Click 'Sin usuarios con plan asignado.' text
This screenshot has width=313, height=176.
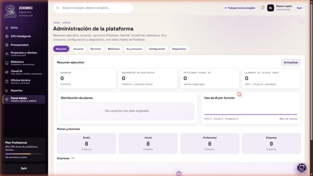127,111
